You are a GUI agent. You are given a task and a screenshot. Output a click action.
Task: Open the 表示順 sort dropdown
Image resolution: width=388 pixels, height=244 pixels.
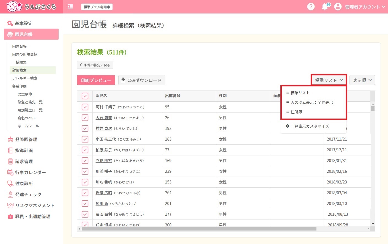[x=362, y=80]
